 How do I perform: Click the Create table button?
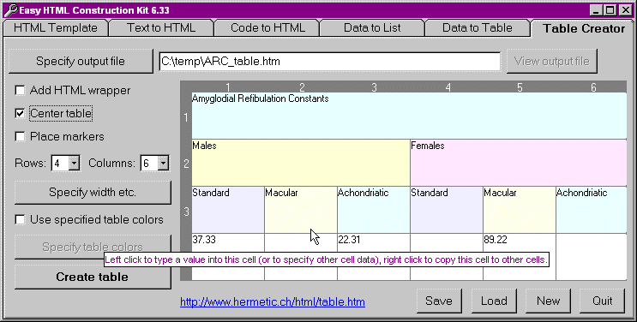[x=93, y=277]
